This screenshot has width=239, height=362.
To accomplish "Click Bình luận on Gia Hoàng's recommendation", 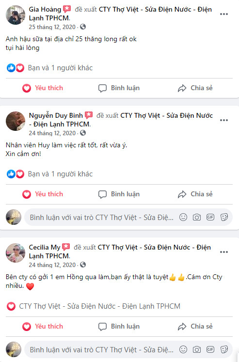I will pos(119,88).
